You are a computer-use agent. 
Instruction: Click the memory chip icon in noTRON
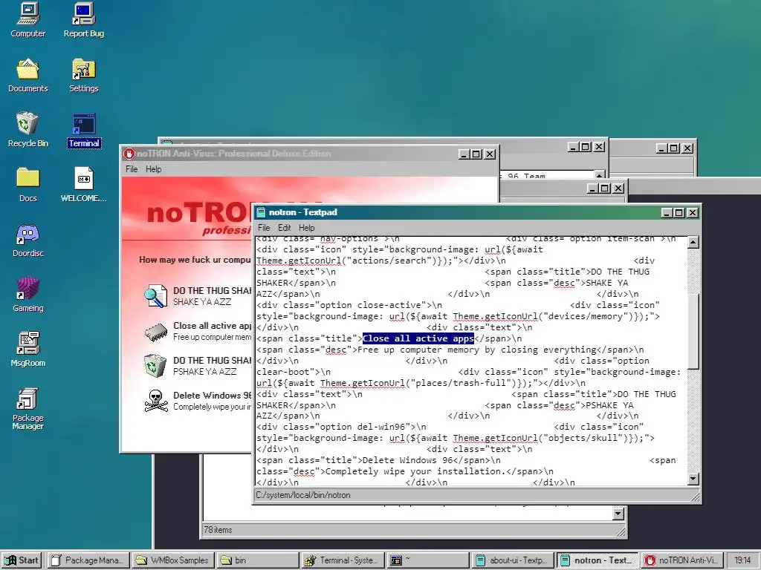[156, 332]
